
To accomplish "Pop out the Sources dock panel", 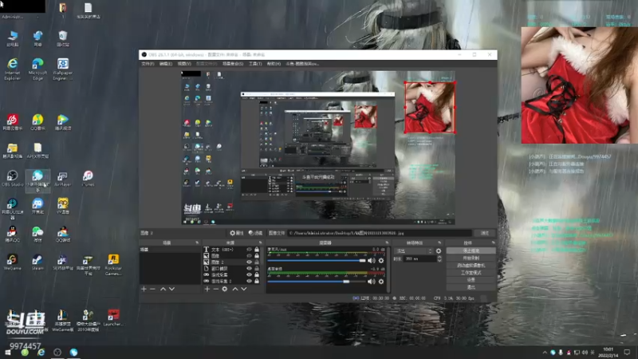I will click(x=261, y=243).
